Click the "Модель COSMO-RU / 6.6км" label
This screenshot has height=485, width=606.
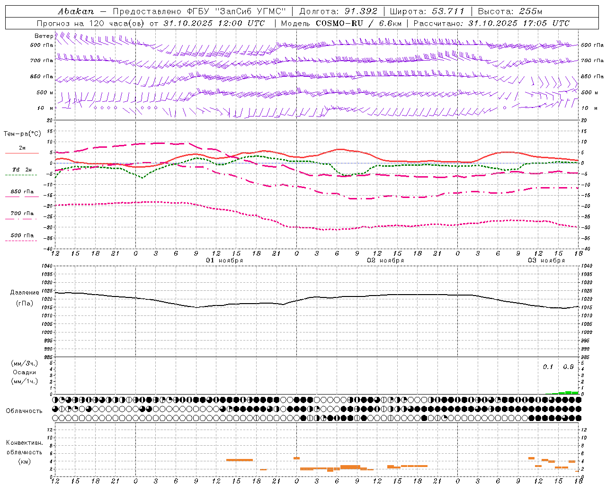pos(341,23)
